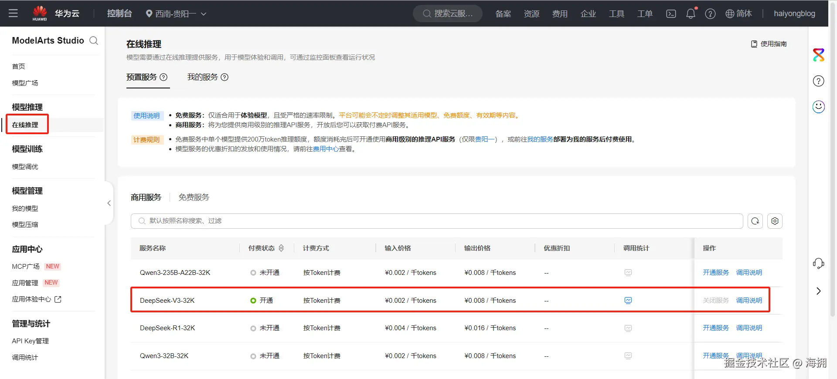Open the 备案 top menu
The width and height of the screenshot is (837, 379).
tap(503, 14)
